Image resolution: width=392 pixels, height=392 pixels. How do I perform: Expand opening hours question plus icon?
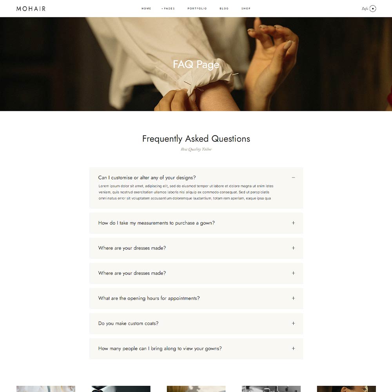(293, 298)
